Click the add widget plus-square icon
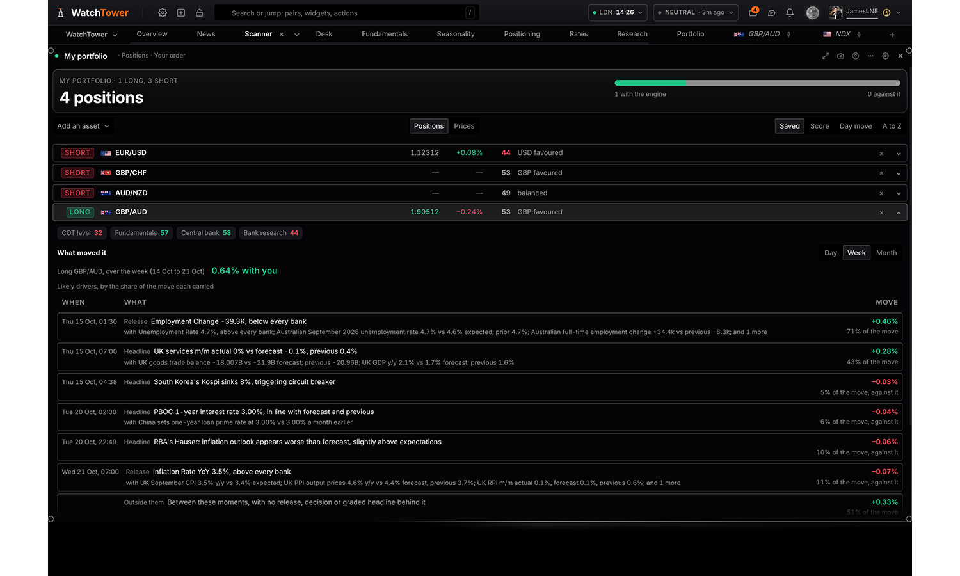960x576 pixels. pos(181,13)
